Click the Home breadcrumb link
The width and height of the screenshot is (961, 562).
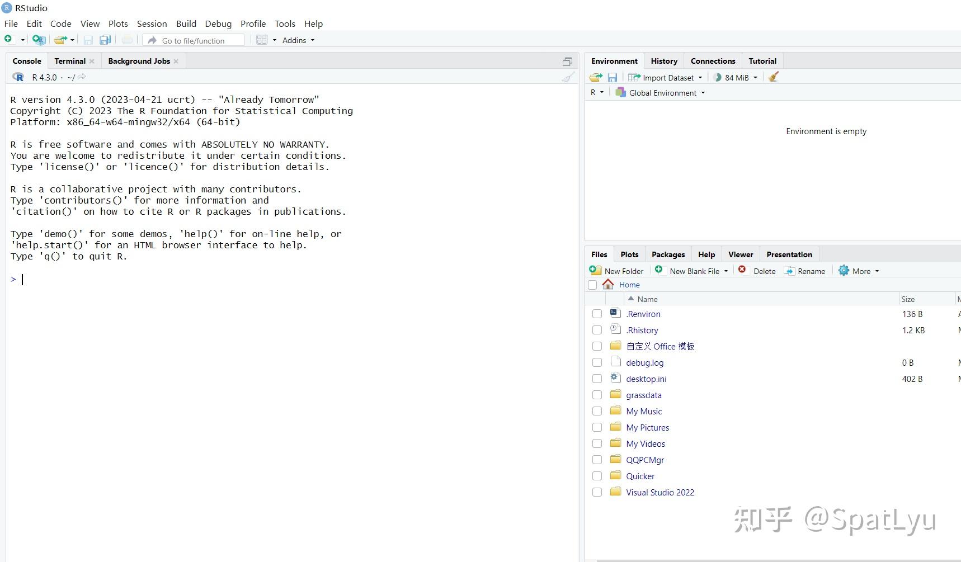click(629, 285)
